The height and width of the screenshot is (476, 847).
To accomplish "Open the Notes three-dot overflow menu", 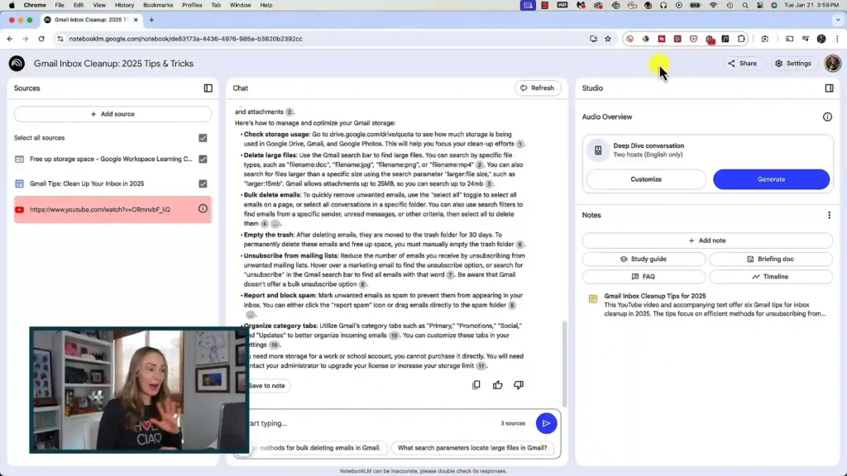I will 829,214.
